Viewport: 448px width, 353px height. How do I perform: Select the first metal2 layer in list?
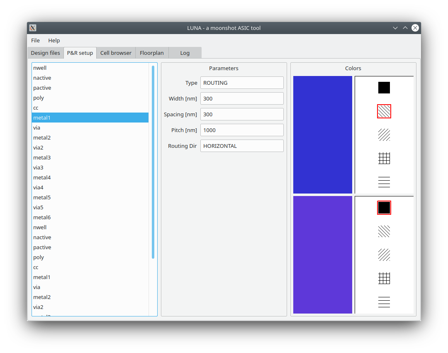click(90, 137)
